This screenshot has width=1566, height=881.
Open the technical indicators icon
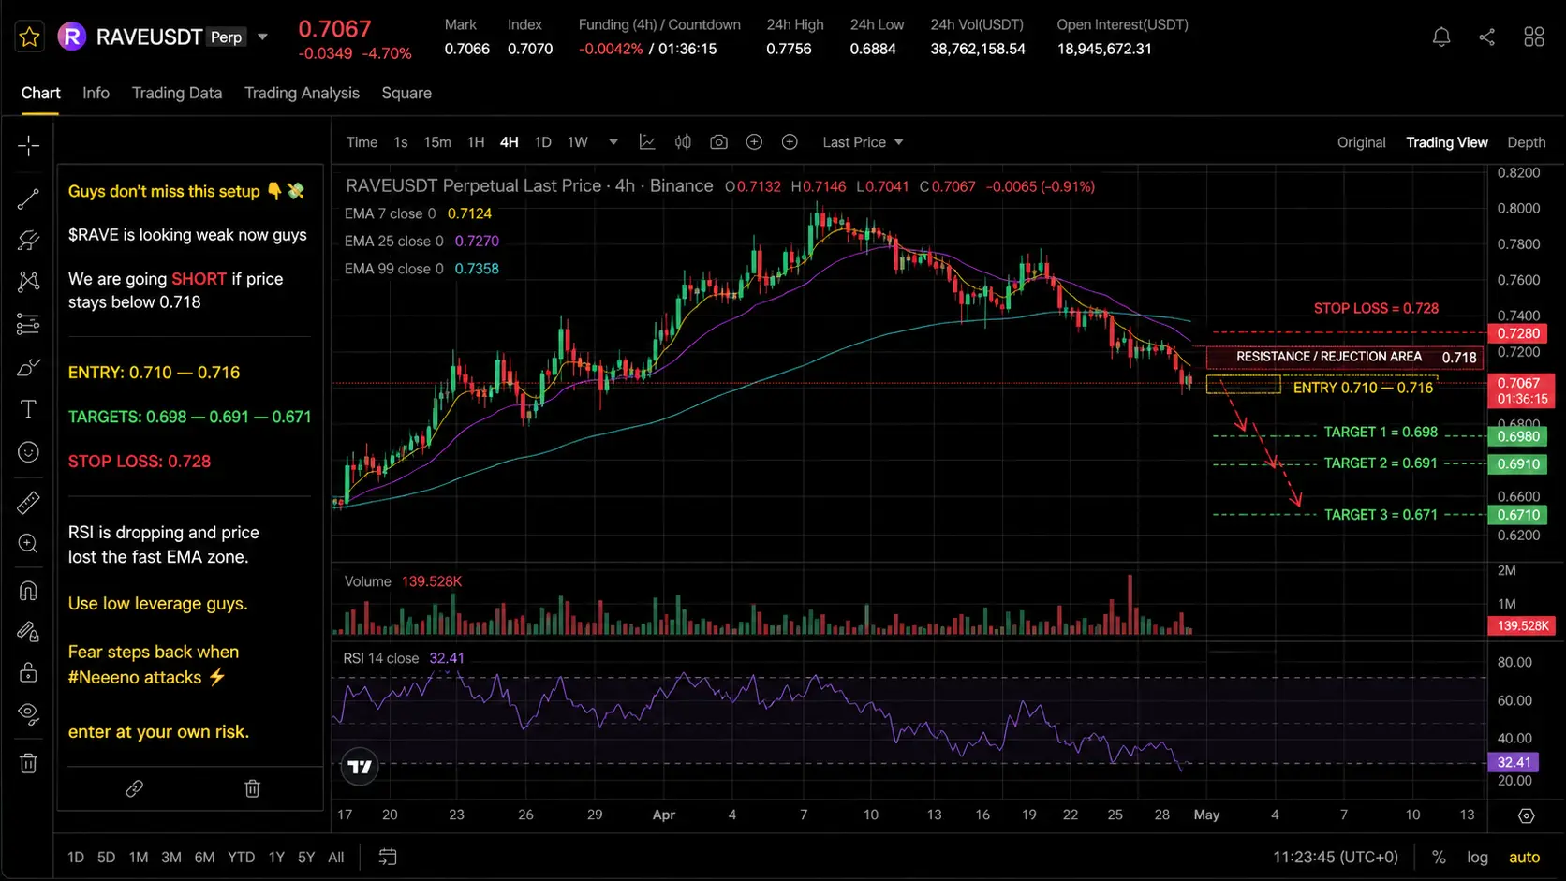(647, 142)
